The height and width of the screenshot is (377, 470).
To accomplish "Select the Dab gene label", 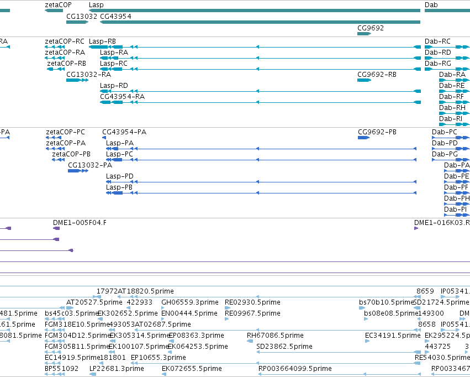I will [431, 5].
